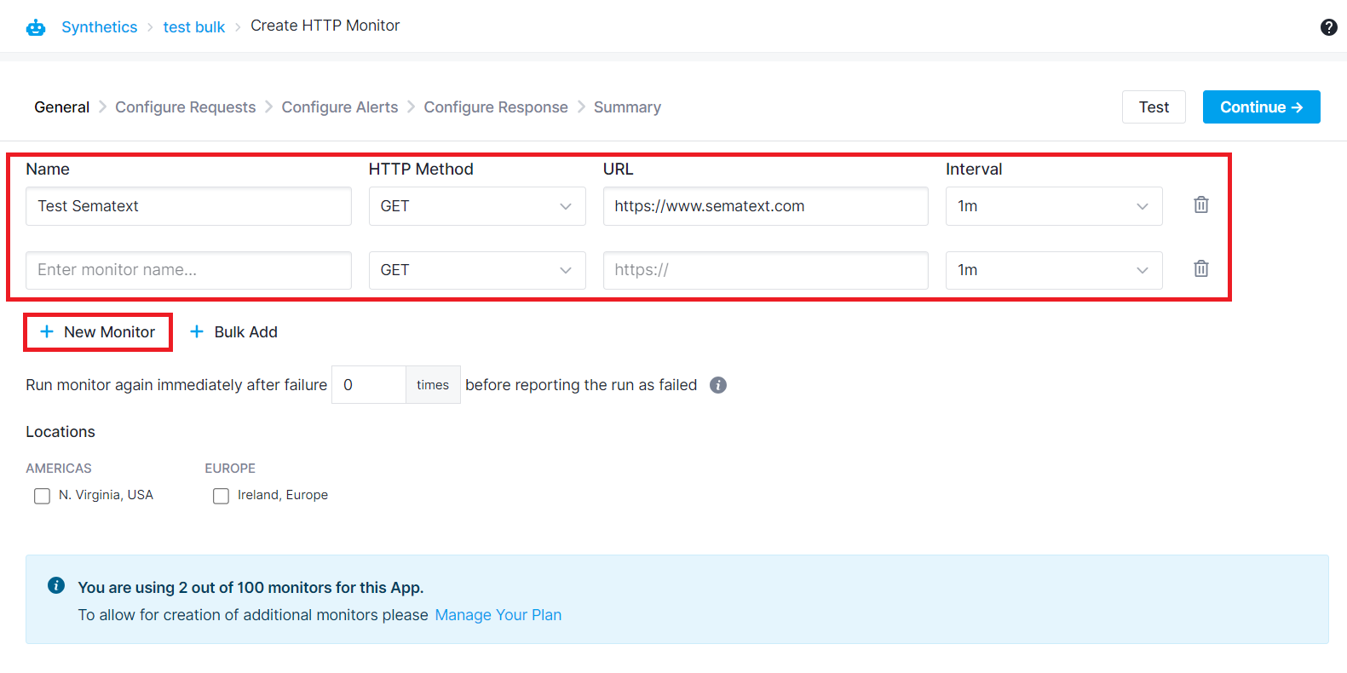Click the Create HTTP Monitor breadcrumb text
This screenshot has width=1347, height=673.
pos(325,26)
